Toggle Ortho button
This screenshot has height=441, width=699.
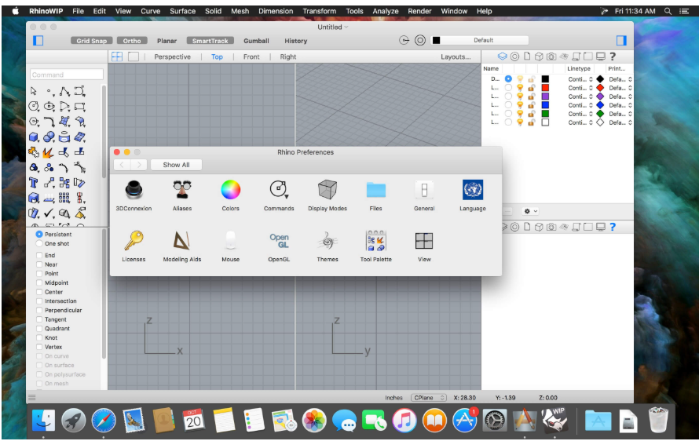tap(132, 41)
